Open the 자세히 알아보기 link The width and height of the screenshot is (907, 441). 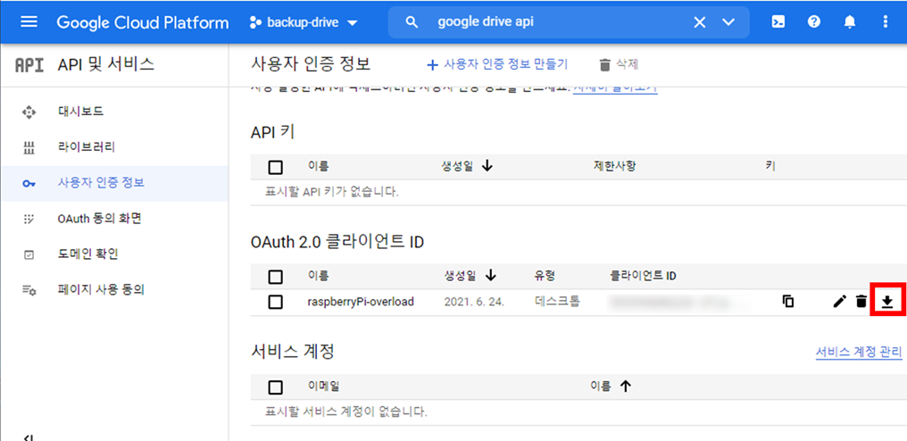coord(615,91)
